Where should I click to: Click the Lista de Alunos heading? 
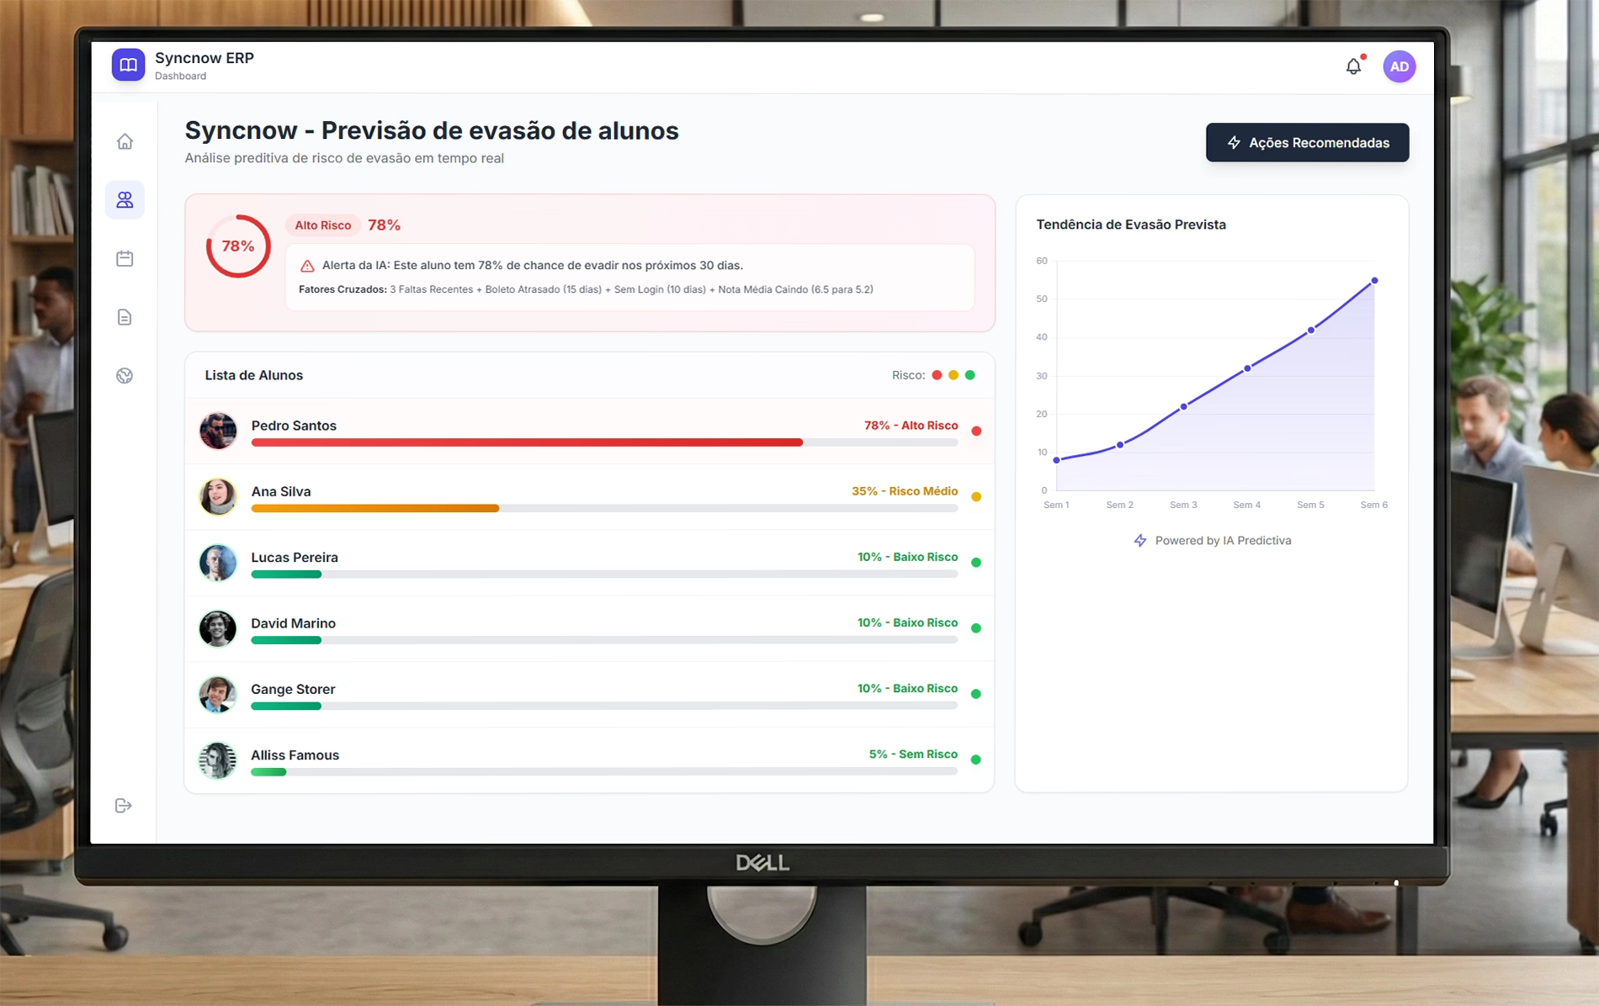pos(254,375)
